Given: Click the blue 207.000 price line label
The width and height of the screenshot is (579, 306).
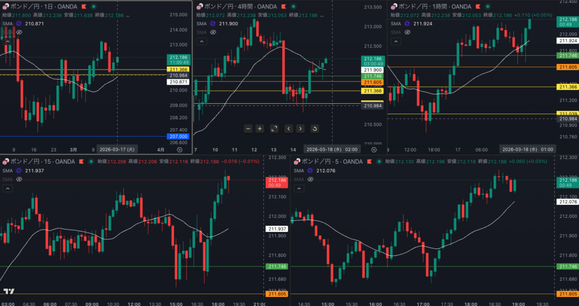Looking at the screenshot, I should (x=178, y=137).
